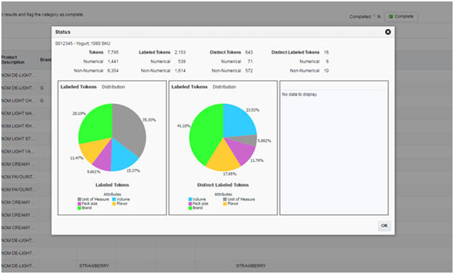This screenshot has height=274, width=454.
Task: Click the STRAWBERRY cell in the left column of the table
Action: pyautogui.click(x=94, y=265)
